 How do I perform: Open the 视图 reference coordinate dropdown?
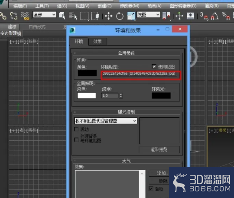[149, 15]
